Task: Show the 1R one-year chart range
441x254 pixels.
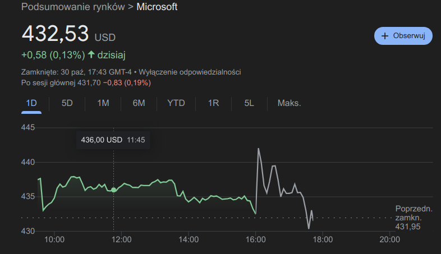Action: [x=213, y=103]
